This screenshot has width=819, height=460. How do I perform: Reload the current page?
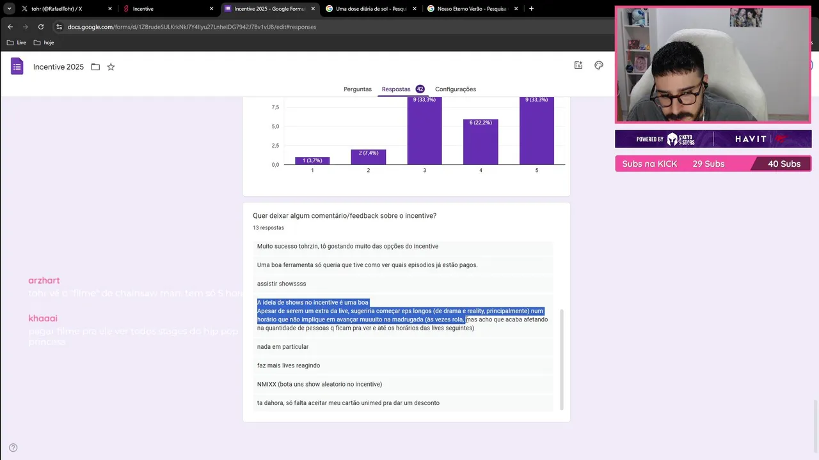41,27
